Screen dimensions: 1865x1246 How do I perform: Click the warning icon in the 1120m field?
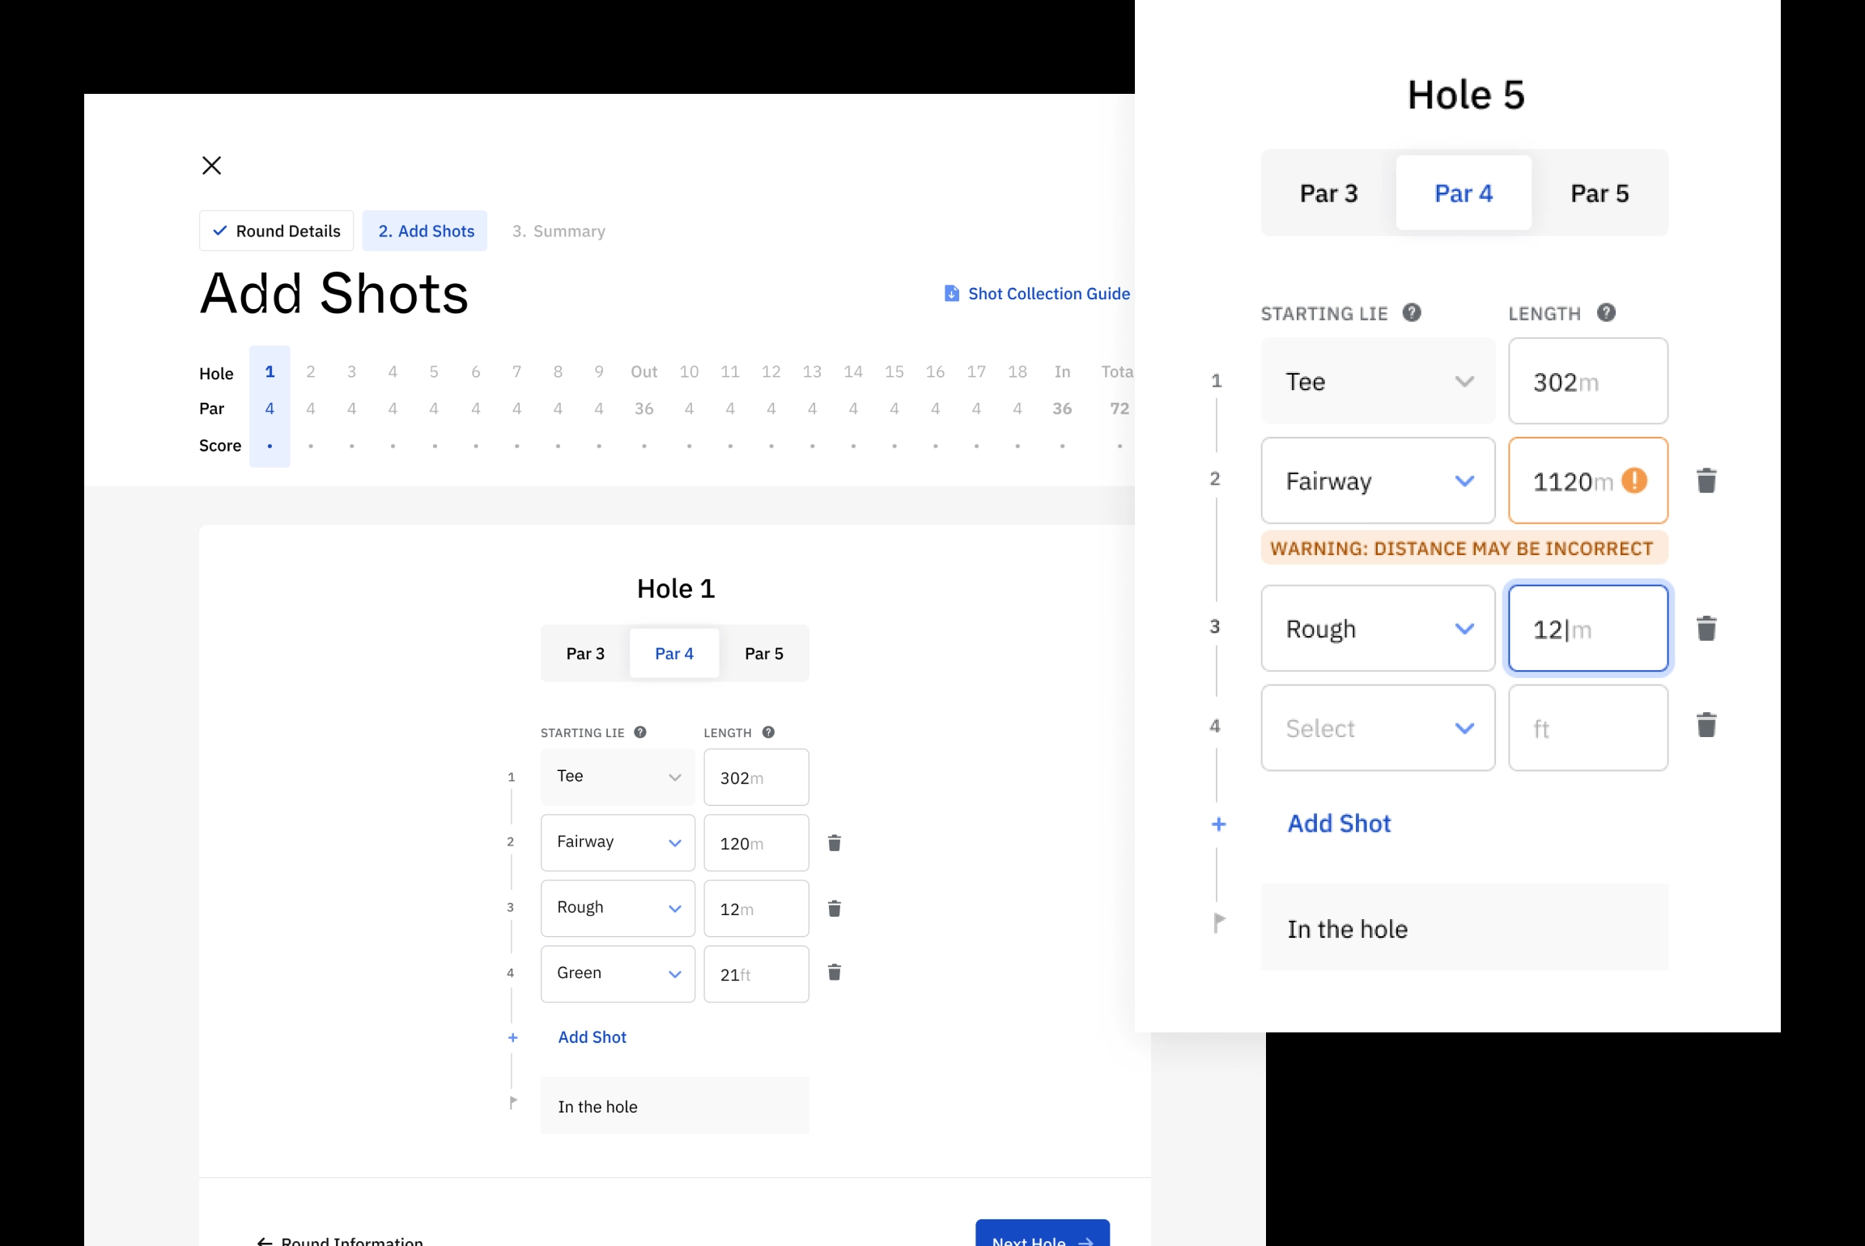coord(1634,481)
